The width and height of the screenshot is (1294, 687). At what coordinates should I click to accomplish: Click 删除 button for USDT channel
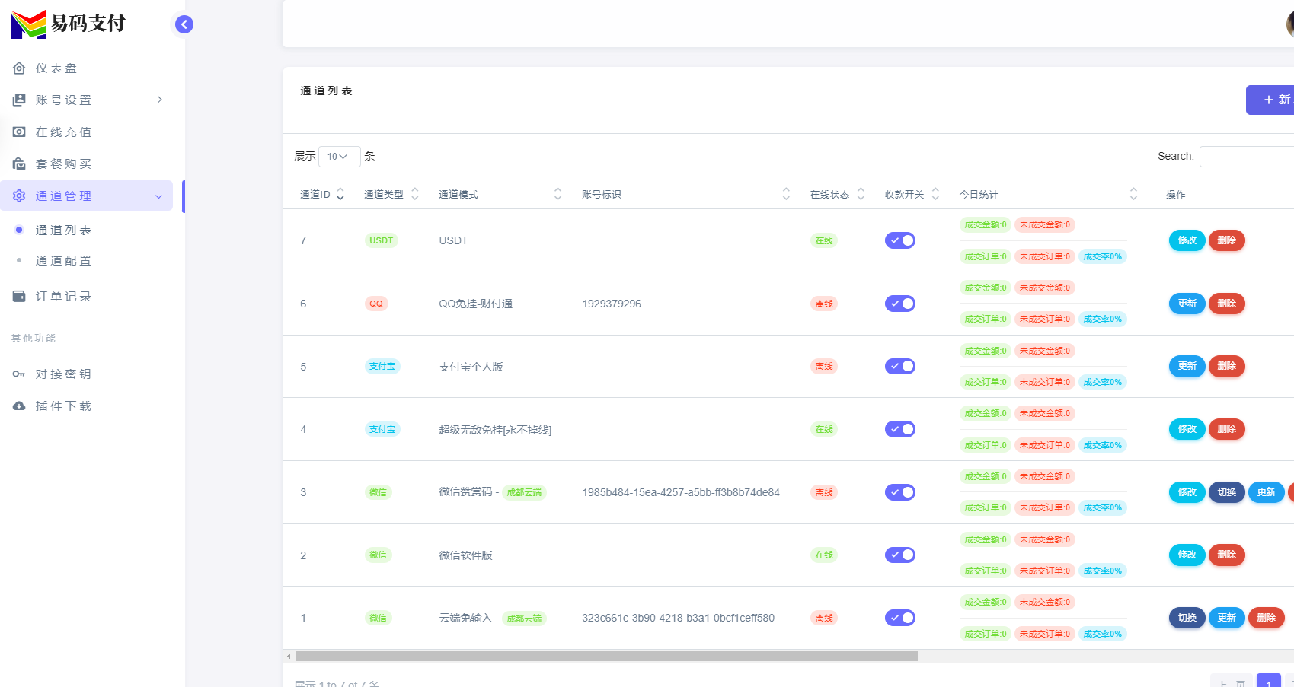1226,240
